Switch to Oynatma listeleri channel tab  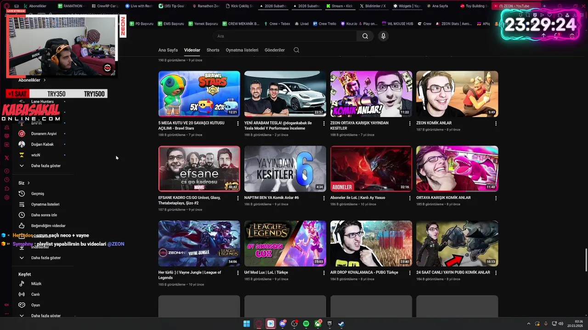coord(242,50)
